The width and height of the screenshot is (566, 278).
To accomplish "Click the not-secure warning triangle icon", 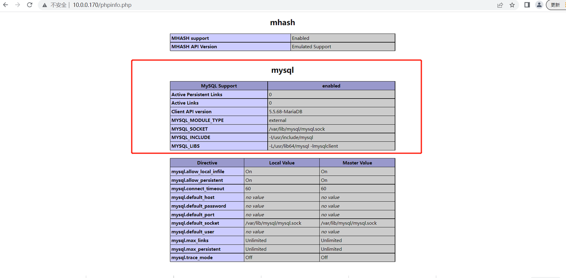I will point(45,5).
